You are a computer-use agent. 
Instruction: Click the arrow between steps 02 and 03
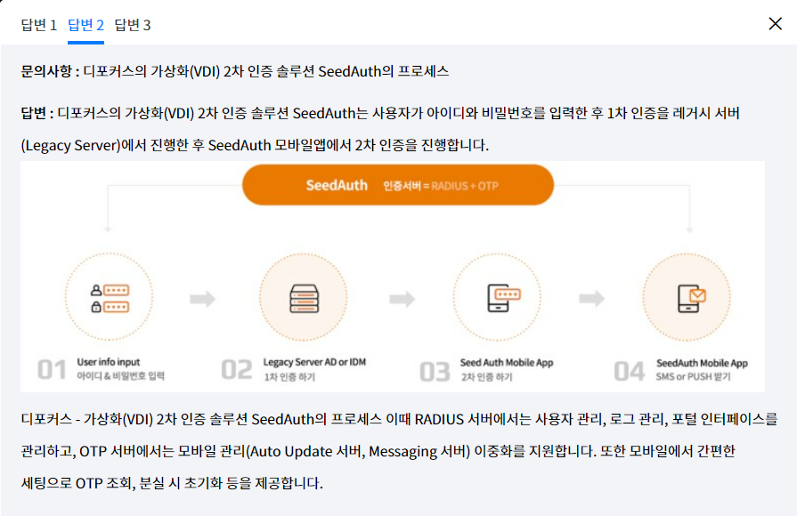click(x=403, y=299)
